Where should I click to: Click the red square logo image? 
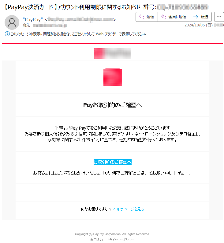pos(113,77)
